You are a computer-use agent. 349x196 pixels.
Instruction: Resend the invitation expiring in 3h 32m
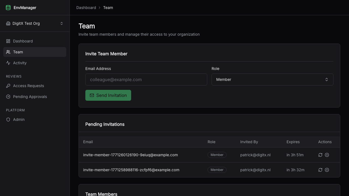[320, 170]
